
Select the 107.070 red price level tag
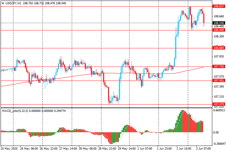pyautogui.click(x=219, y=104)
